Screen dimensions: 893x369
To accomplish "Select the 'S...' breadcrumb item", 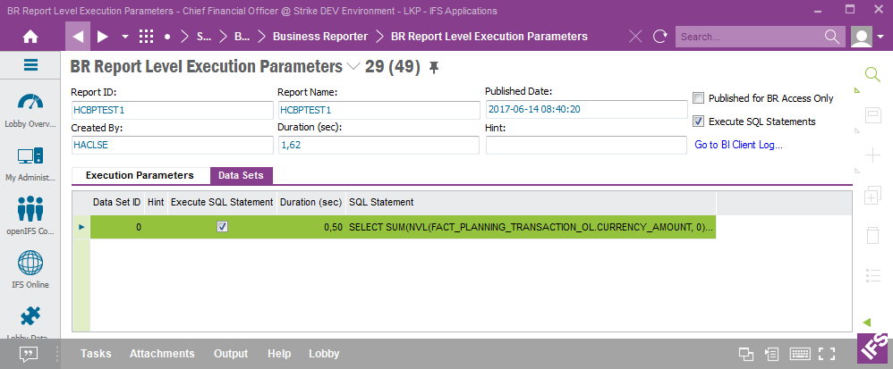I will pyautogui.click(x=204, y=37).
